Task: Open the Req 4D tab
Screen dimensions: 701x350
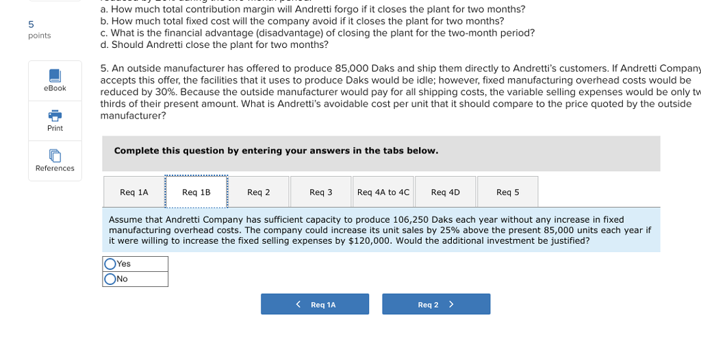Action: click(x=445, y=192)
